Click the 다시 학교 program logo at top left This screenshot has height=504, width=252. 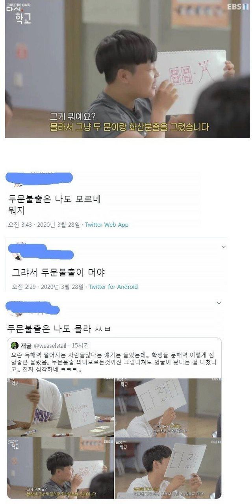tap(18, 13)
